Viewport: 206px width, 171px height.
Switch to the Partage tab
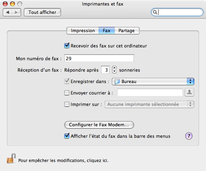pos(126,30)
